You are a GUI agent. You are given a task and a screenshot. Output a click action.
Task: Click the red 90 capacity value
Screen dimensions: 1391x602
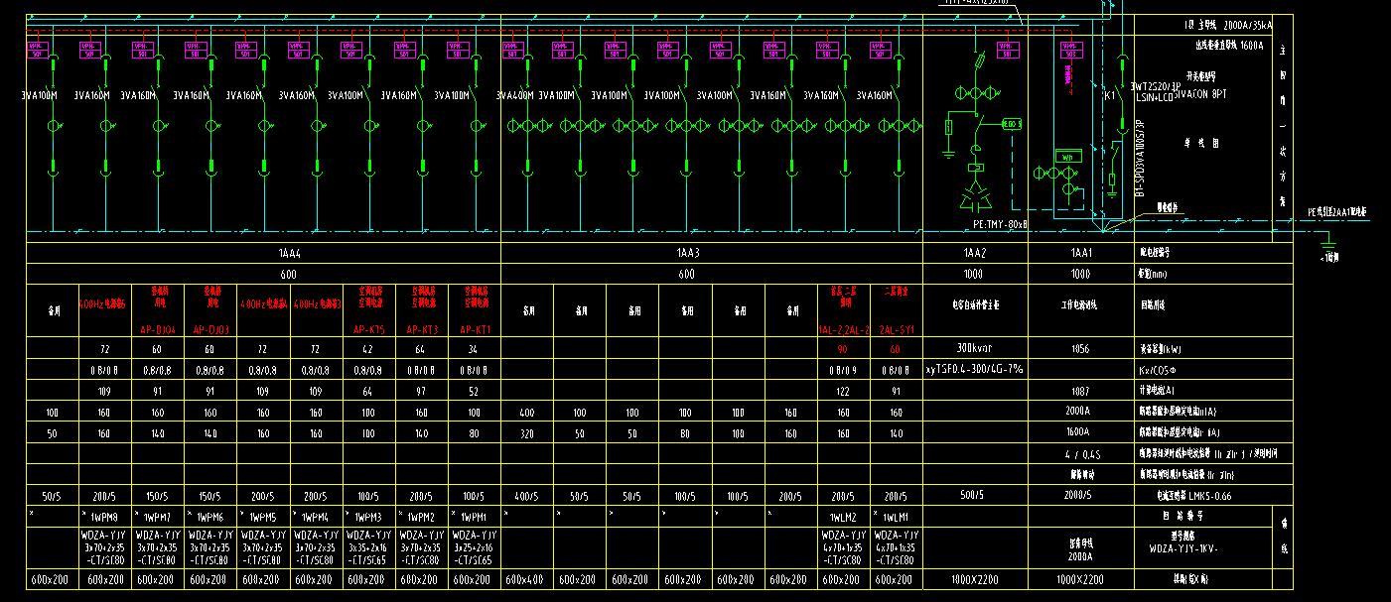[x=844, y=349]
